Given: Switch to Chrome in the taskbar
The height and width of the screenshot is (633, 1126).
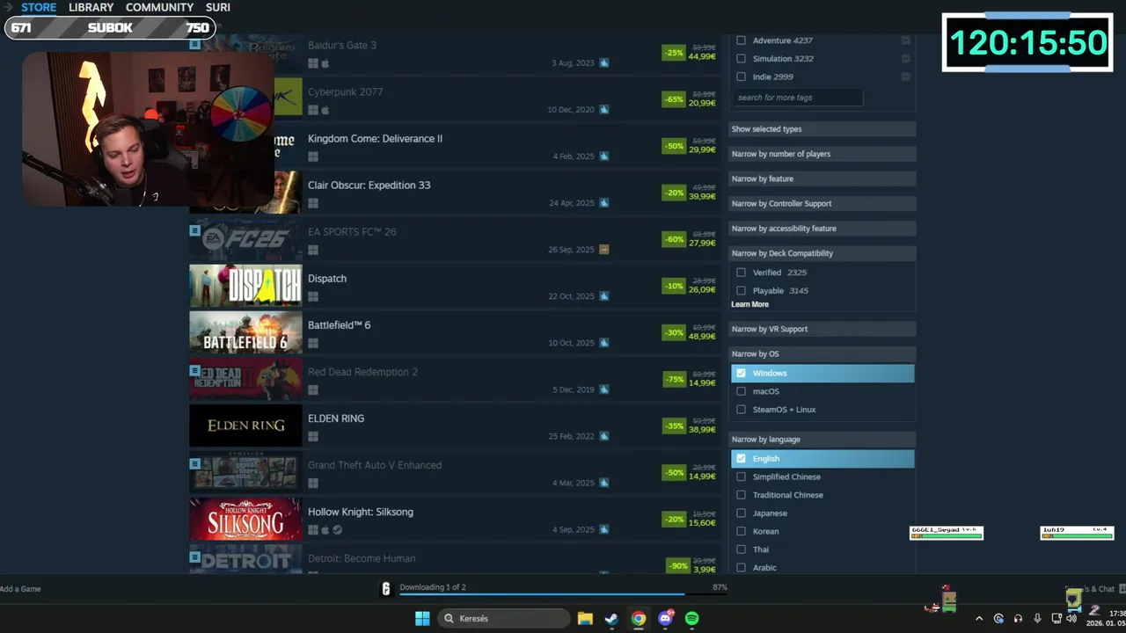Looking at the screenshot, I should (x=639, y=619).
